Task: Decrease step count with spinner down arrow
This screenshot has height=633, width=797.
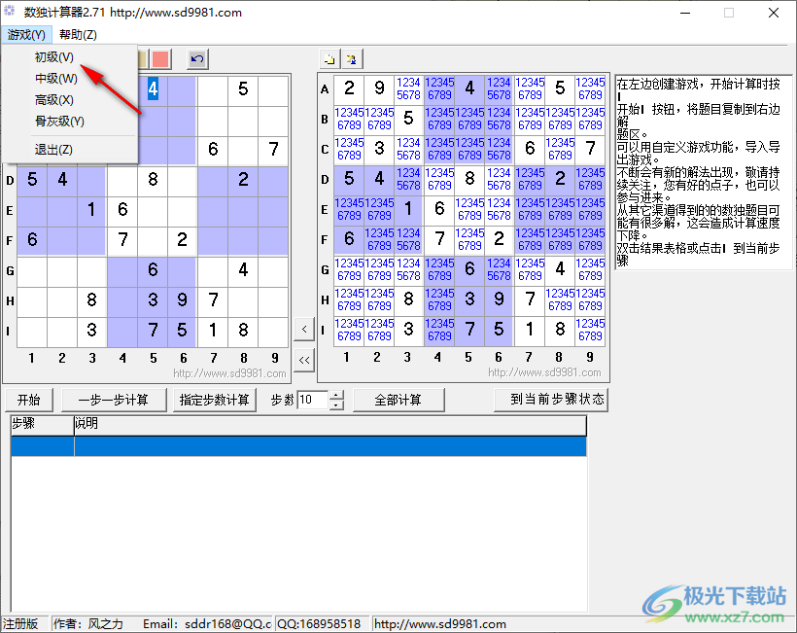Action: 336,404
